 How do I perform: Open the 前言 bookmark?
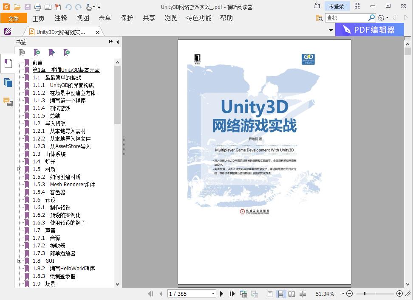(37, 62)
